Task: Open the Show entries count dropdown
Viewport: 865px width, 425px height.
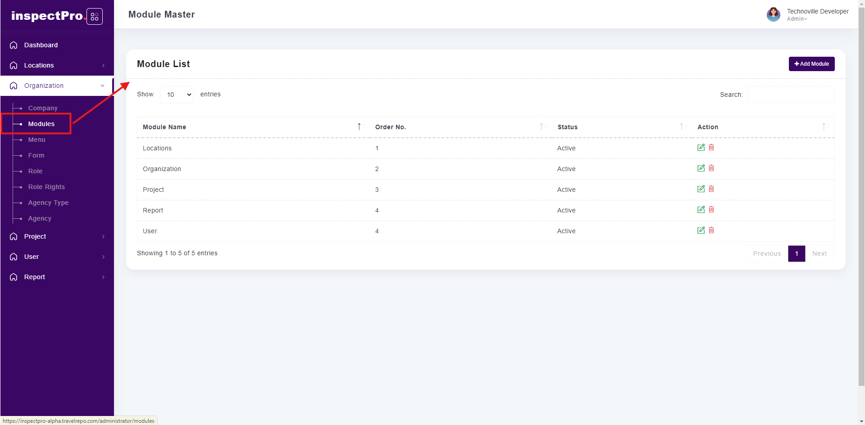Action: [x=177, y=95]
